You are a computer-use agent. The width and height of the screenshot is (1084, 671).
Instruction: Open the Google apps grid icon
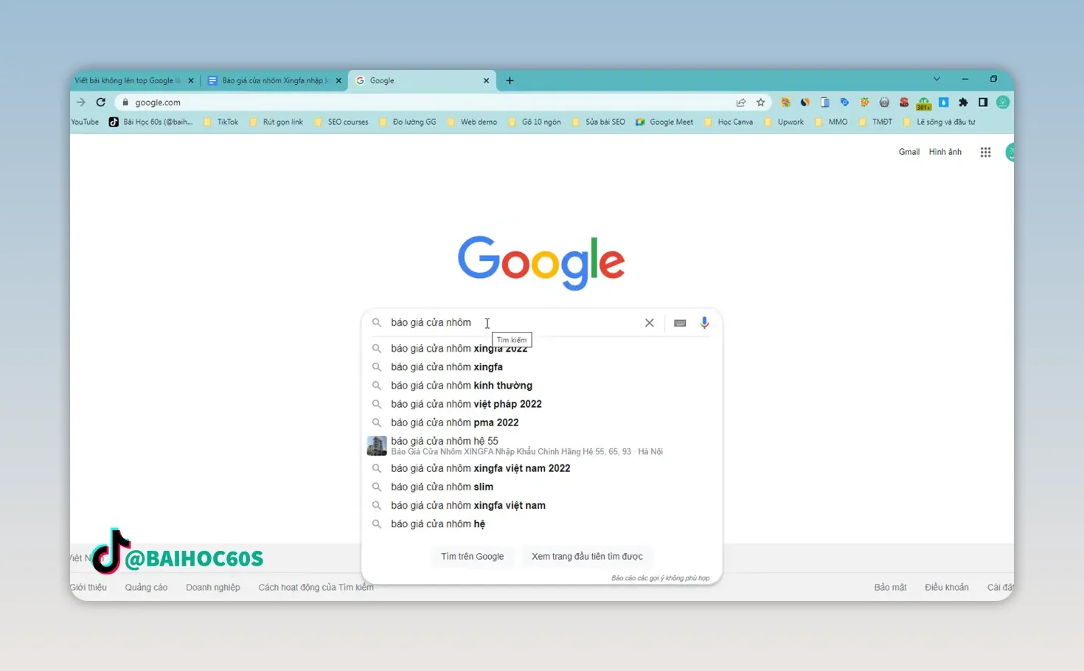pyautogui.click(x=985, y=152)
